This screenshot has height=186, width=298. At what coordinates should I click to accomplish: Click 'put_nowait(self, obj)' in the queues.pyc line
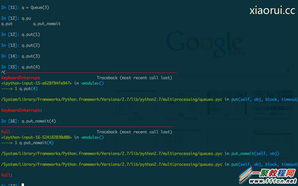click(255, 154)
